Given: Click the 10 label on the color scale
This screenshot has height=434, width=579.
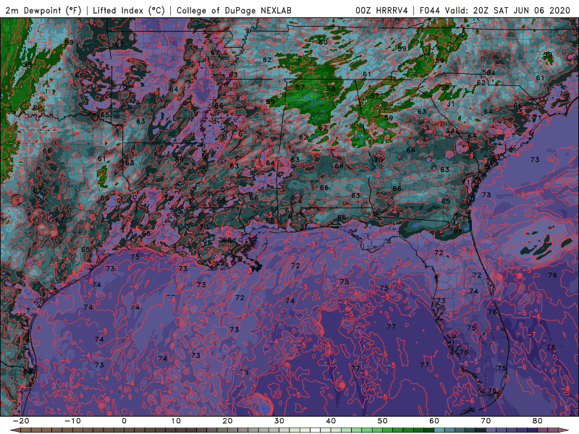Looking at the screenshot, I should coord(176,421).
